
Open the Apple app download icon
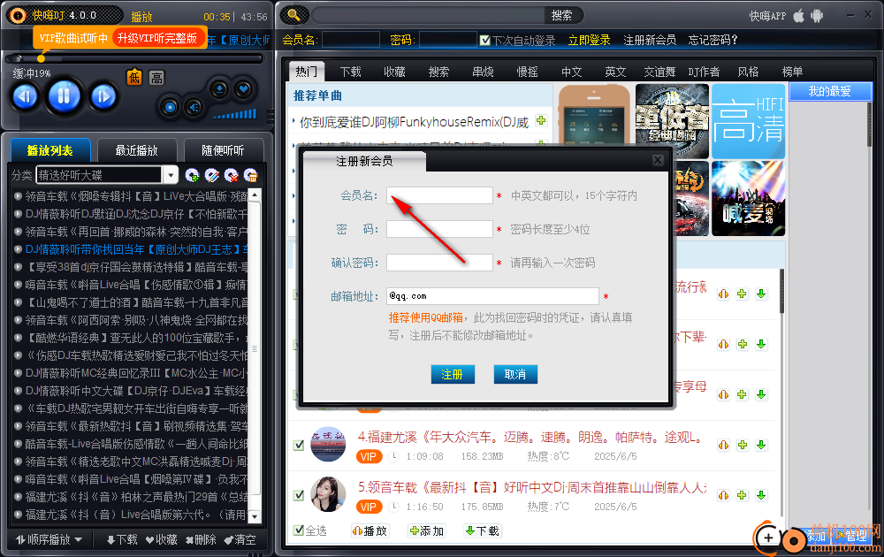pos(799,16)
